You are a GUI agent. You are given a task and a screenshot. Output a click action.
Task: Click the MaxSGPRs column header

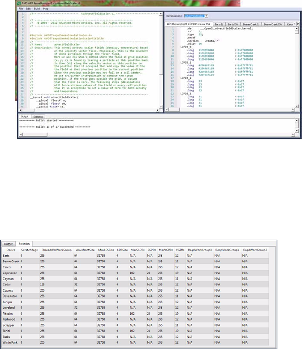point(137,250)
